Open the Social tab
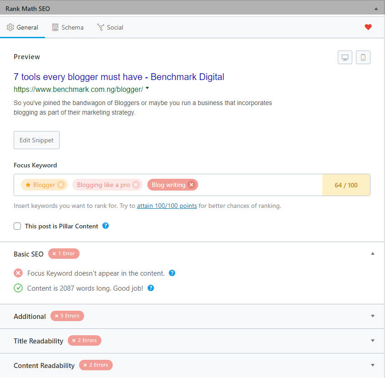 click(110, 27)
